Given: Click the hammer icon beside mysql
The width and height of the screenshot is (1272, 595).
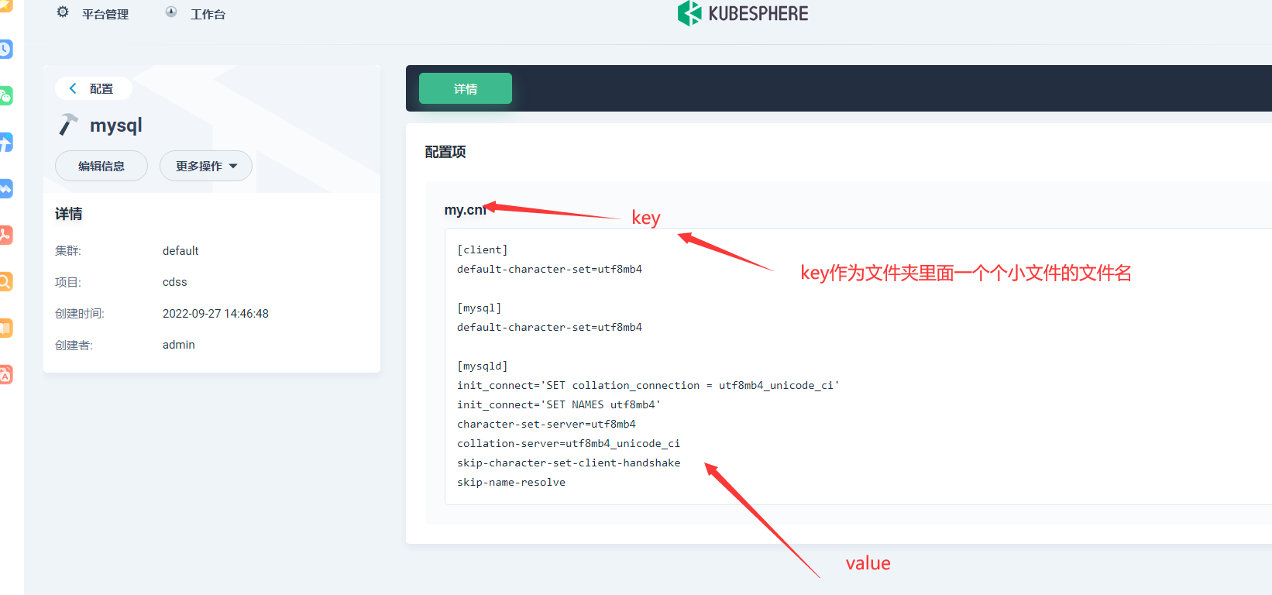Looking at the screenshot, I should 69,125.
